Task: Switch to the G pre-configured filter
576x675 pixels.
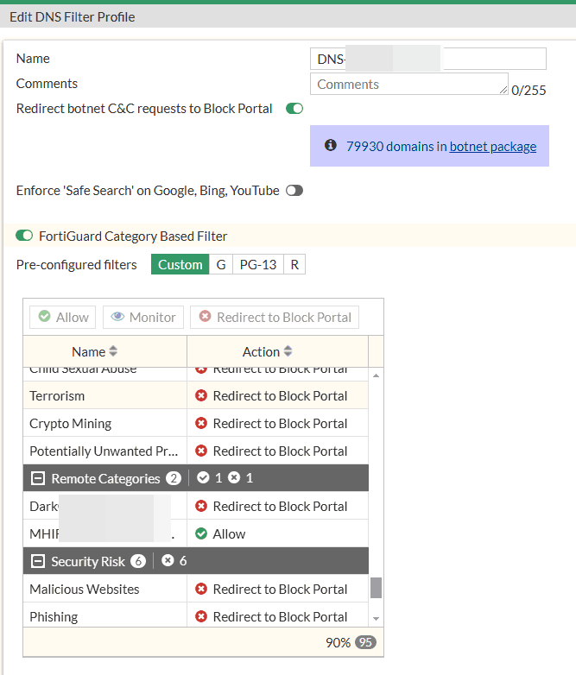Action: 221,264
